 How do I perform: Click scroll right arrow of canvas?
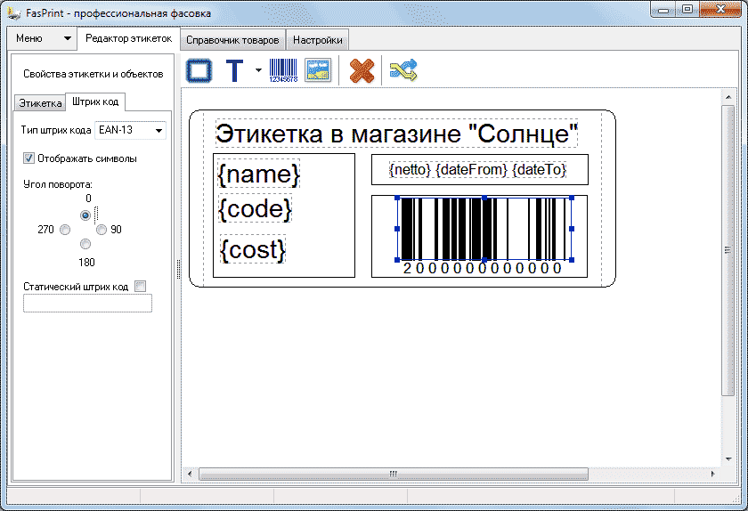(713, 474)
